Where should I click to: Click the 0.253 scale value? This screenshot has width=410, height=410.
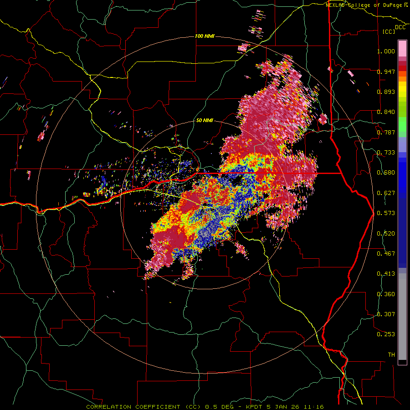386,334
